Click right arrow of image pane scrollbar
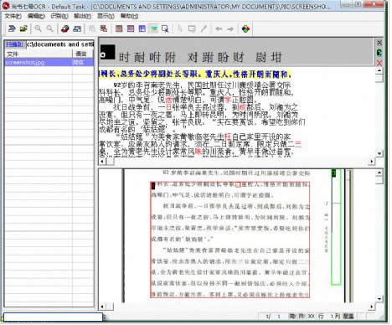The image size is (392, 325). point(371,307)
